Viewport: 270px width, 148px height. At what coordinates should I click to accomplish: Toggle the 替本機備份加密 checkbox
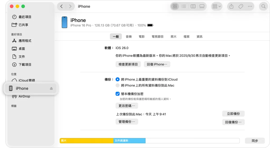point(117,94)
